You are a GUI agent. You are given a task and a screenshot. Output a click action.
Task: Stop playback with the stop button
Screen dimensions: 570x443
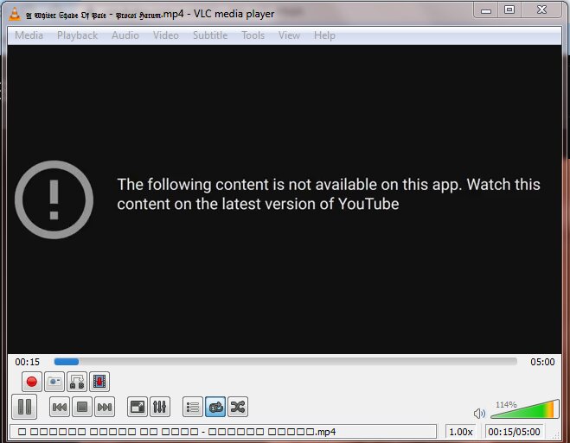tap(82, 407)
